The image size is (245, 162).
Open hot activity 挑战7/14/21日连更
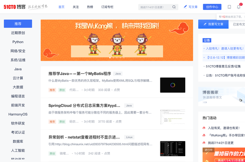[x=220, y=143]
